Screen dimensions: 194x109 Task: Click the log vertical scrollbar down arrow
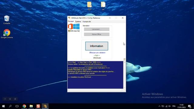tap(125, 88)
